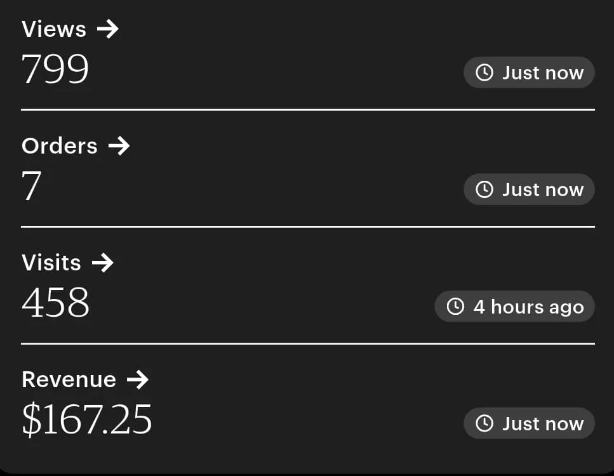Click the '4 hours ago' text for Visits

pyautogui.click(x=528, y=307)
